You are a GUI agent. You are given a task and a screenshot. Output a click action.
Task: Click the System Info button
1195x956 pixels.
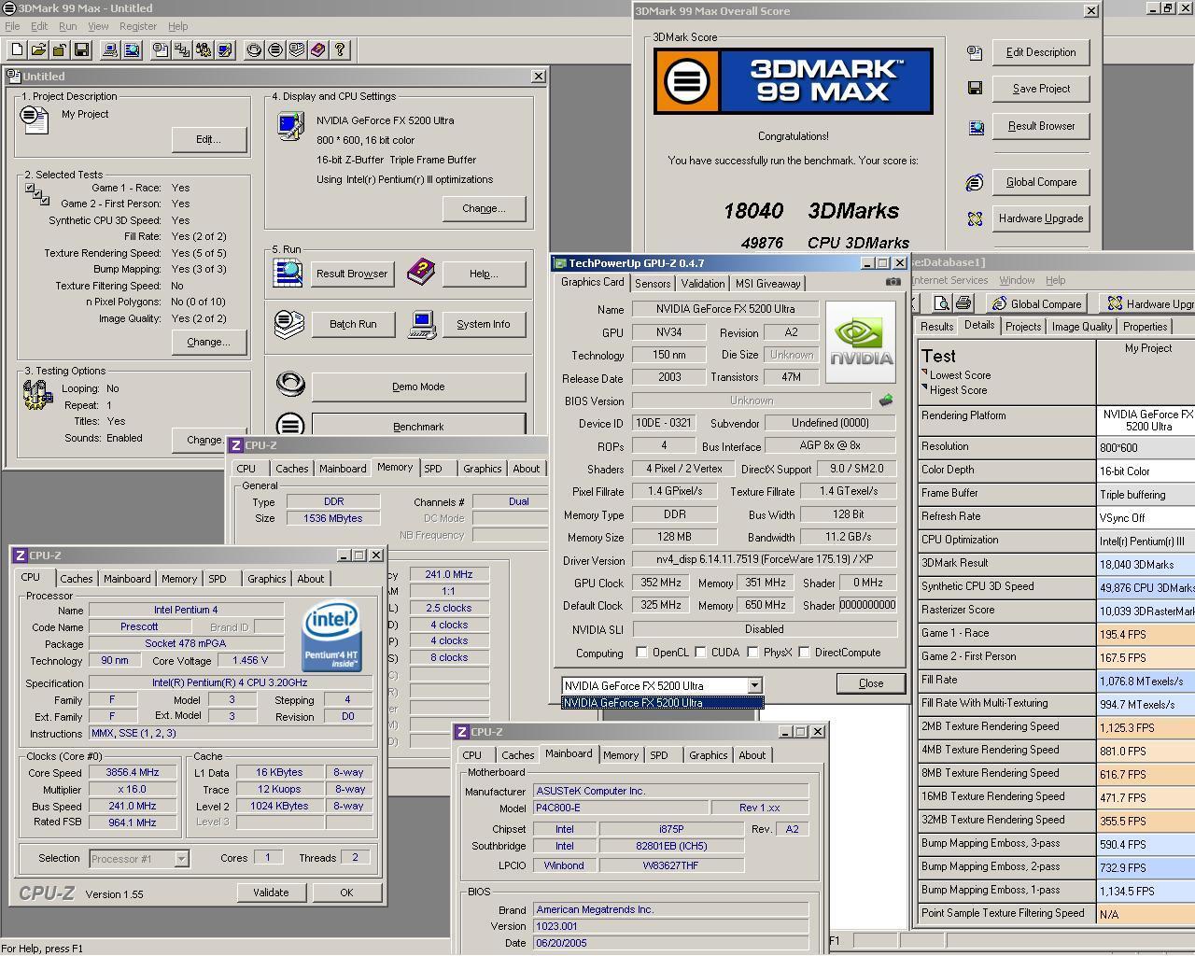pyautogui.click(x=484, y=324)
